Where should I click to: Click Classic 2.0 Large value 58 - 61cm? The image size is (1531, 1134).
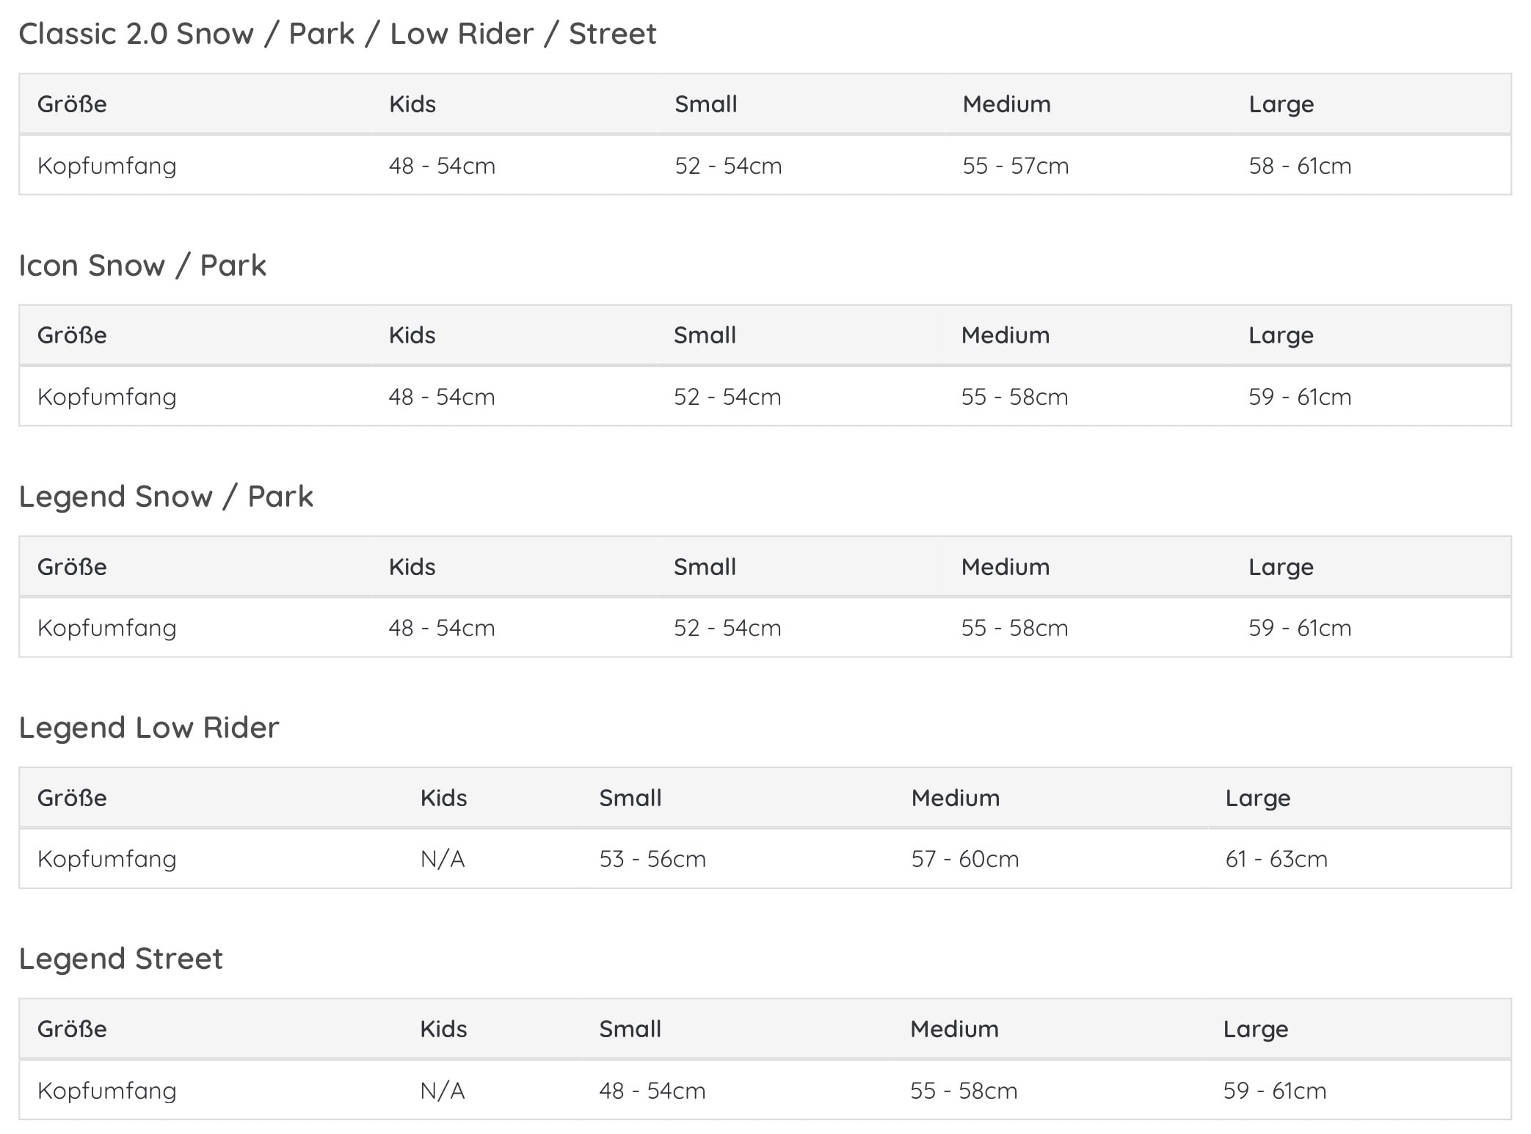click(x=1300, y=166)
